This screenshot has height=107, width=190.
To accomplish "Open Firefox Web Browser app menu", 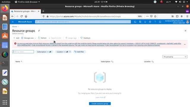I will tap(27, 2).
